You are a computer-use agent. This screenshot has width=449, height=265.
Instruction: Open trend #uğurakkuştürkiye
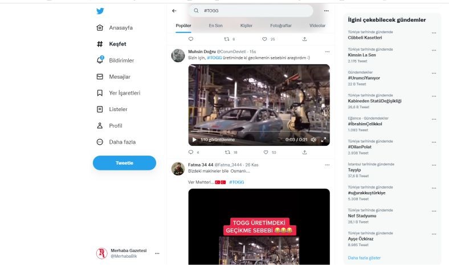[x=366, y=193]
